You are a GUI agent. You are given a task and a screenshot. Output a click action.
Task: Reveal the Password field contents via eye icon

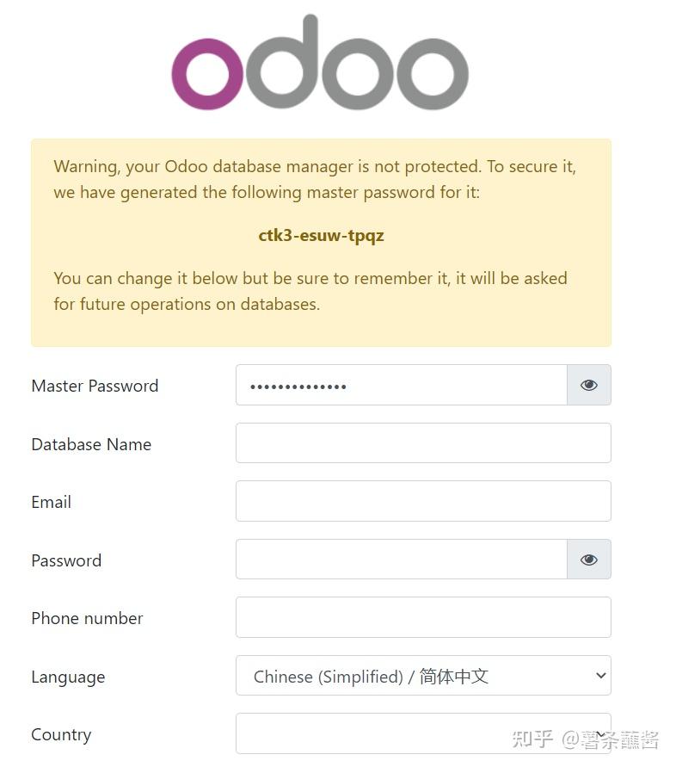[x=588, y=560]
